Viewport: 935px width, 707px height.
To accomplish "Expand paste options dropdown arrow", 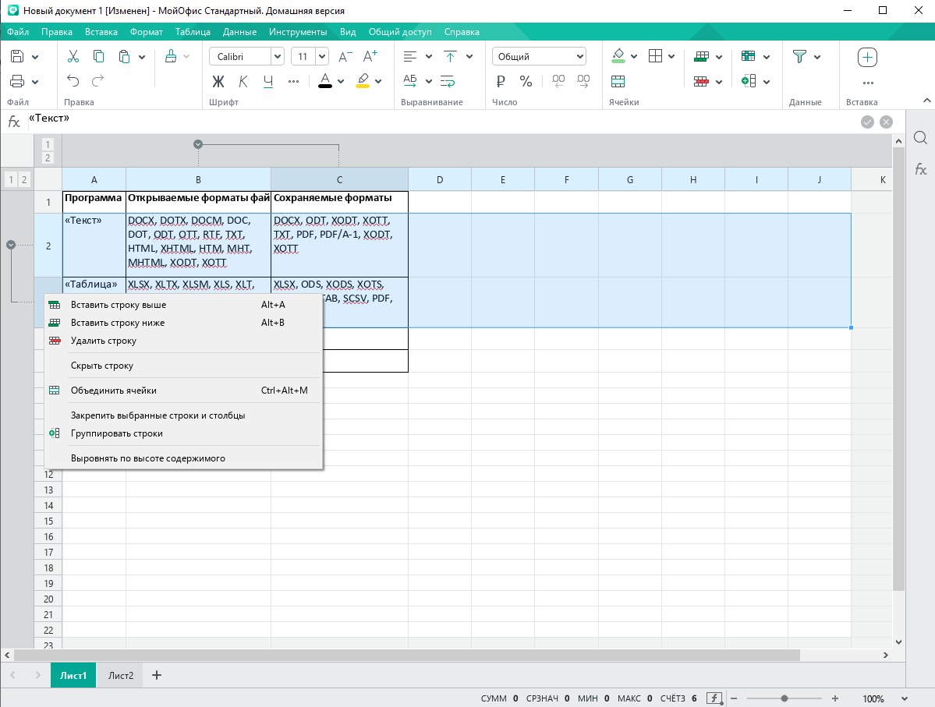I will click(x=142, y=57).
